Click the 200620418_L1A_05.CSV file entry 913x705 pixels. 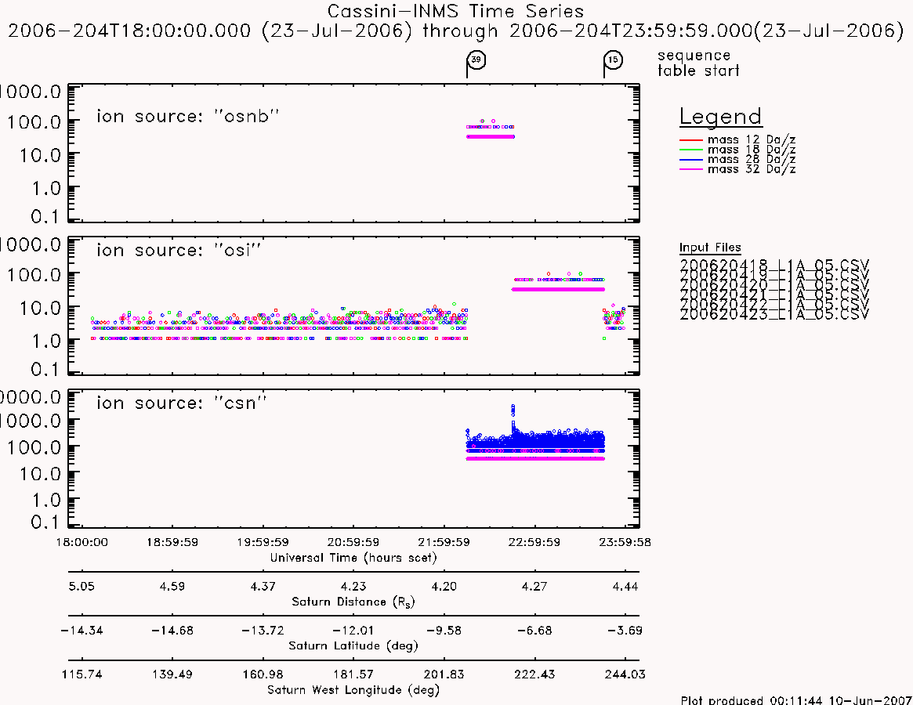(774, 264)
